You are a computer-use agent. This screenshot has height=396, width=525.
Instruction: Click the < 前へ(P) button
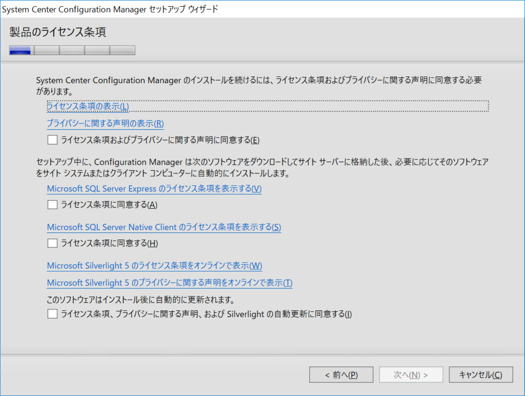pos(341,374)
